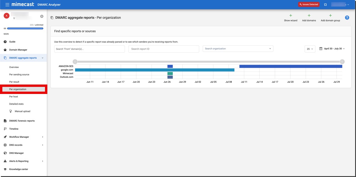This screenshot has height=177, width=356.
Task: Click the Manual upload file icon
Action: click(11, 111)
